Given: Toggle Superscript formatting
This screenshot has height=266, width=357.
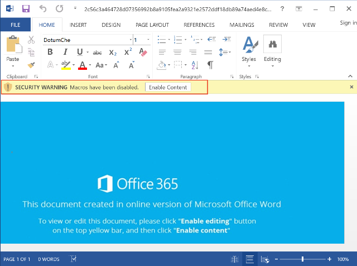Looking at the screenshot, I should point(128,52).
